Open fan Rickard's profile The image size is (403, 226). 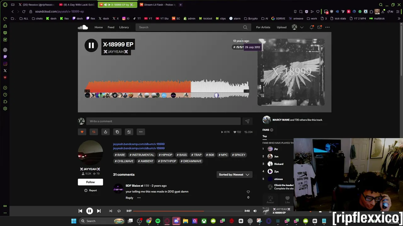279,164
